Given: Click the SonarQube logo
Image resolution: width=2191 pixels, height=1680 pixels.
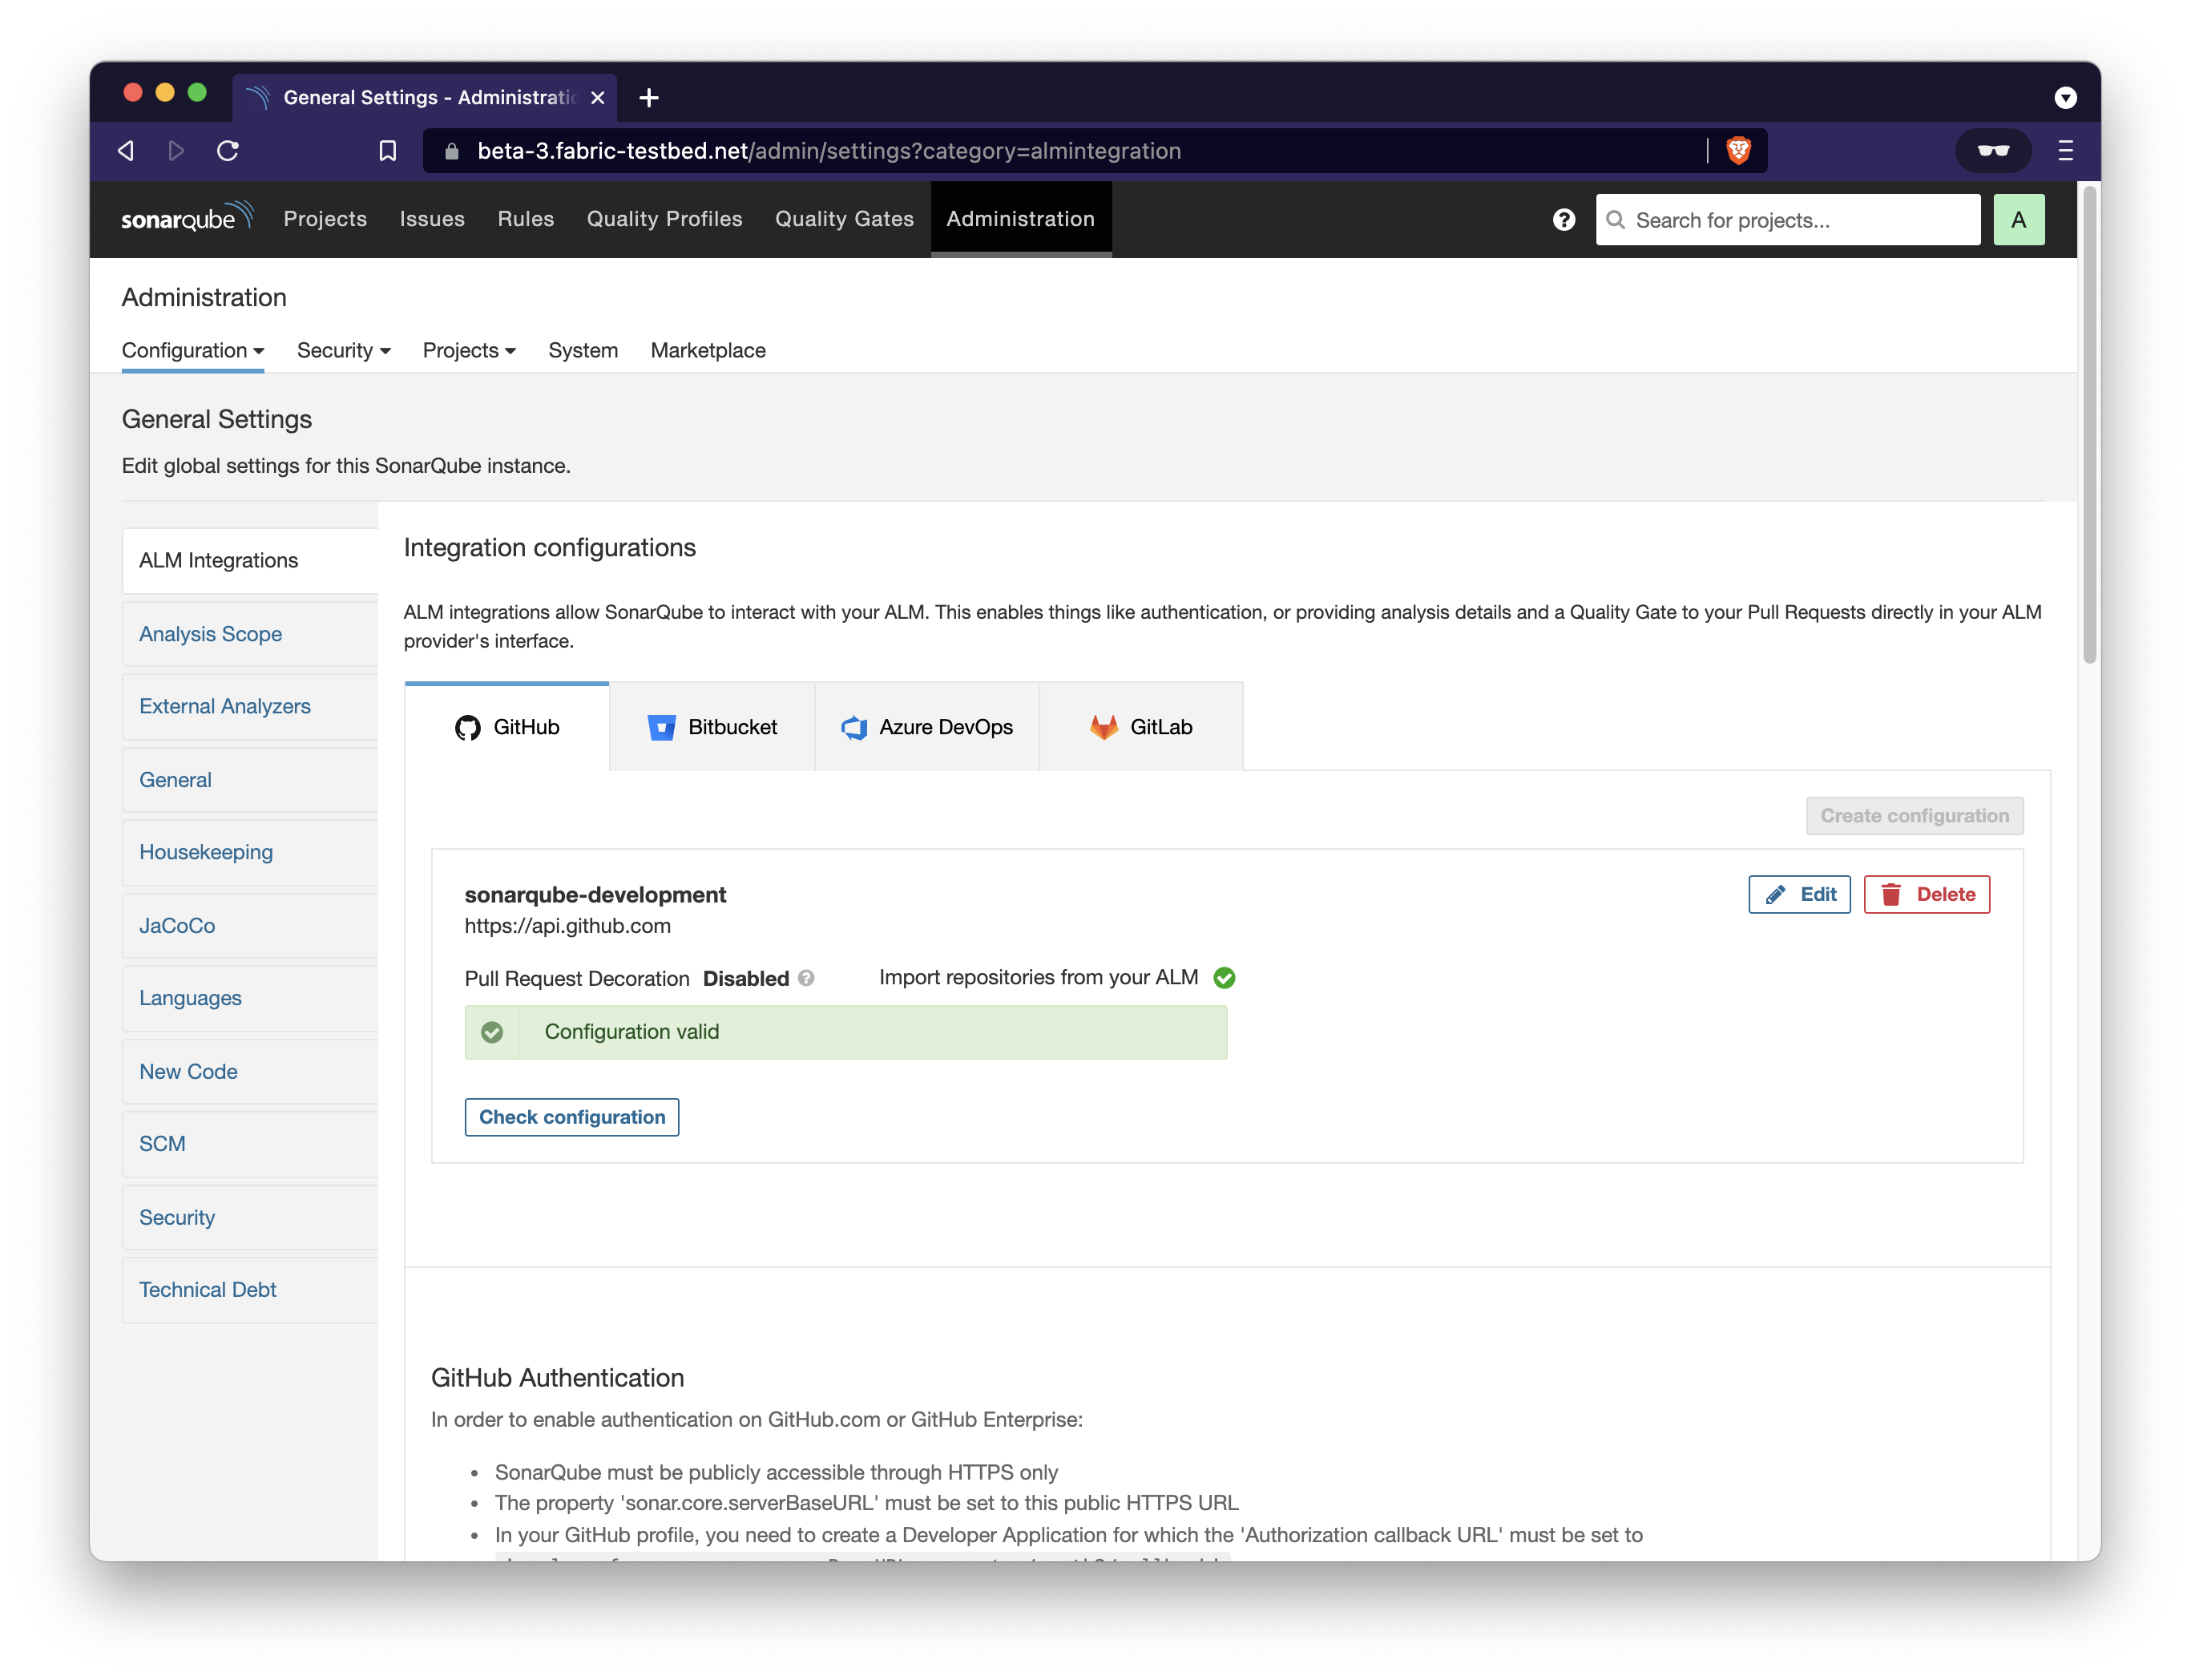Looking at the screenshot, I should (x=187, y=218).
